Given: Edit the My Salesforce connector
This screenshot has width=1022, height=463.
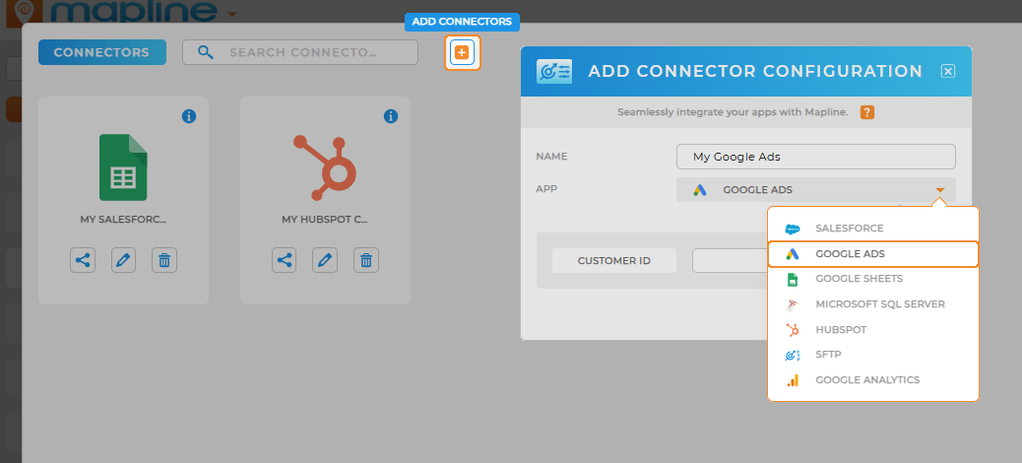Looking at the screenshot, I should coord(123,260).
